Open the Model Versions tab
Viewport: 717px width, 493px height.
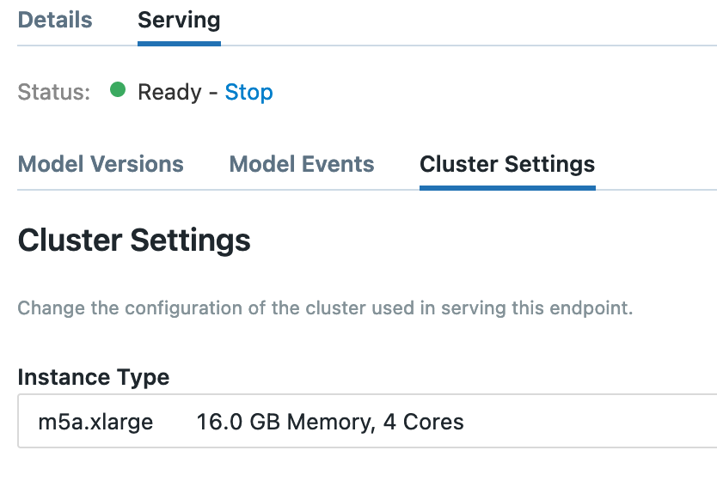tap(101, 164)
